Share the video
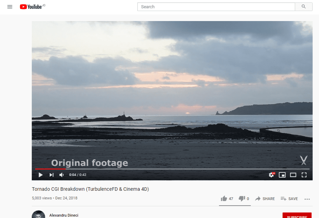The width and height of the screenshot is (319, 218). click(x=265, y=199)
